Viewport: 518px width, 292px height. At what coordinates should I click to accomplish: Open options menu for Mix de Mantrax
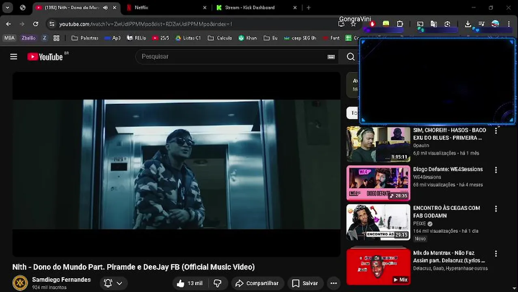tap(496, 253)
